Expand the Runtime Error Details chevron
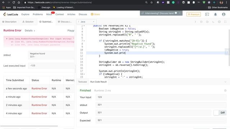The image size is (230, 129). point(34,31)
